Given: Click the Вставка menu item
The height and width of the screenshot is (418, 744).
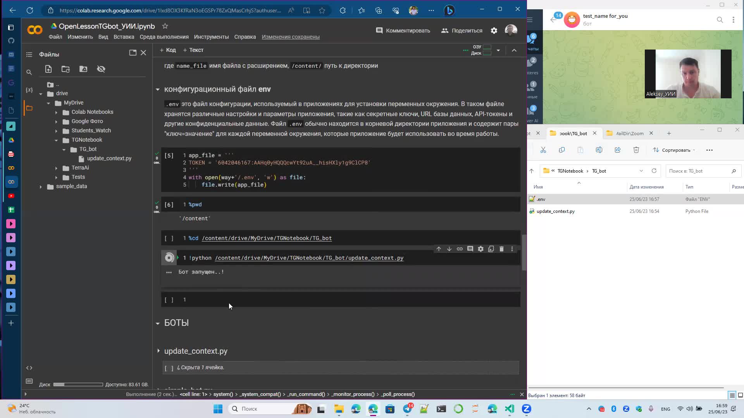Looking at the screenshot, I should [123, 37].
